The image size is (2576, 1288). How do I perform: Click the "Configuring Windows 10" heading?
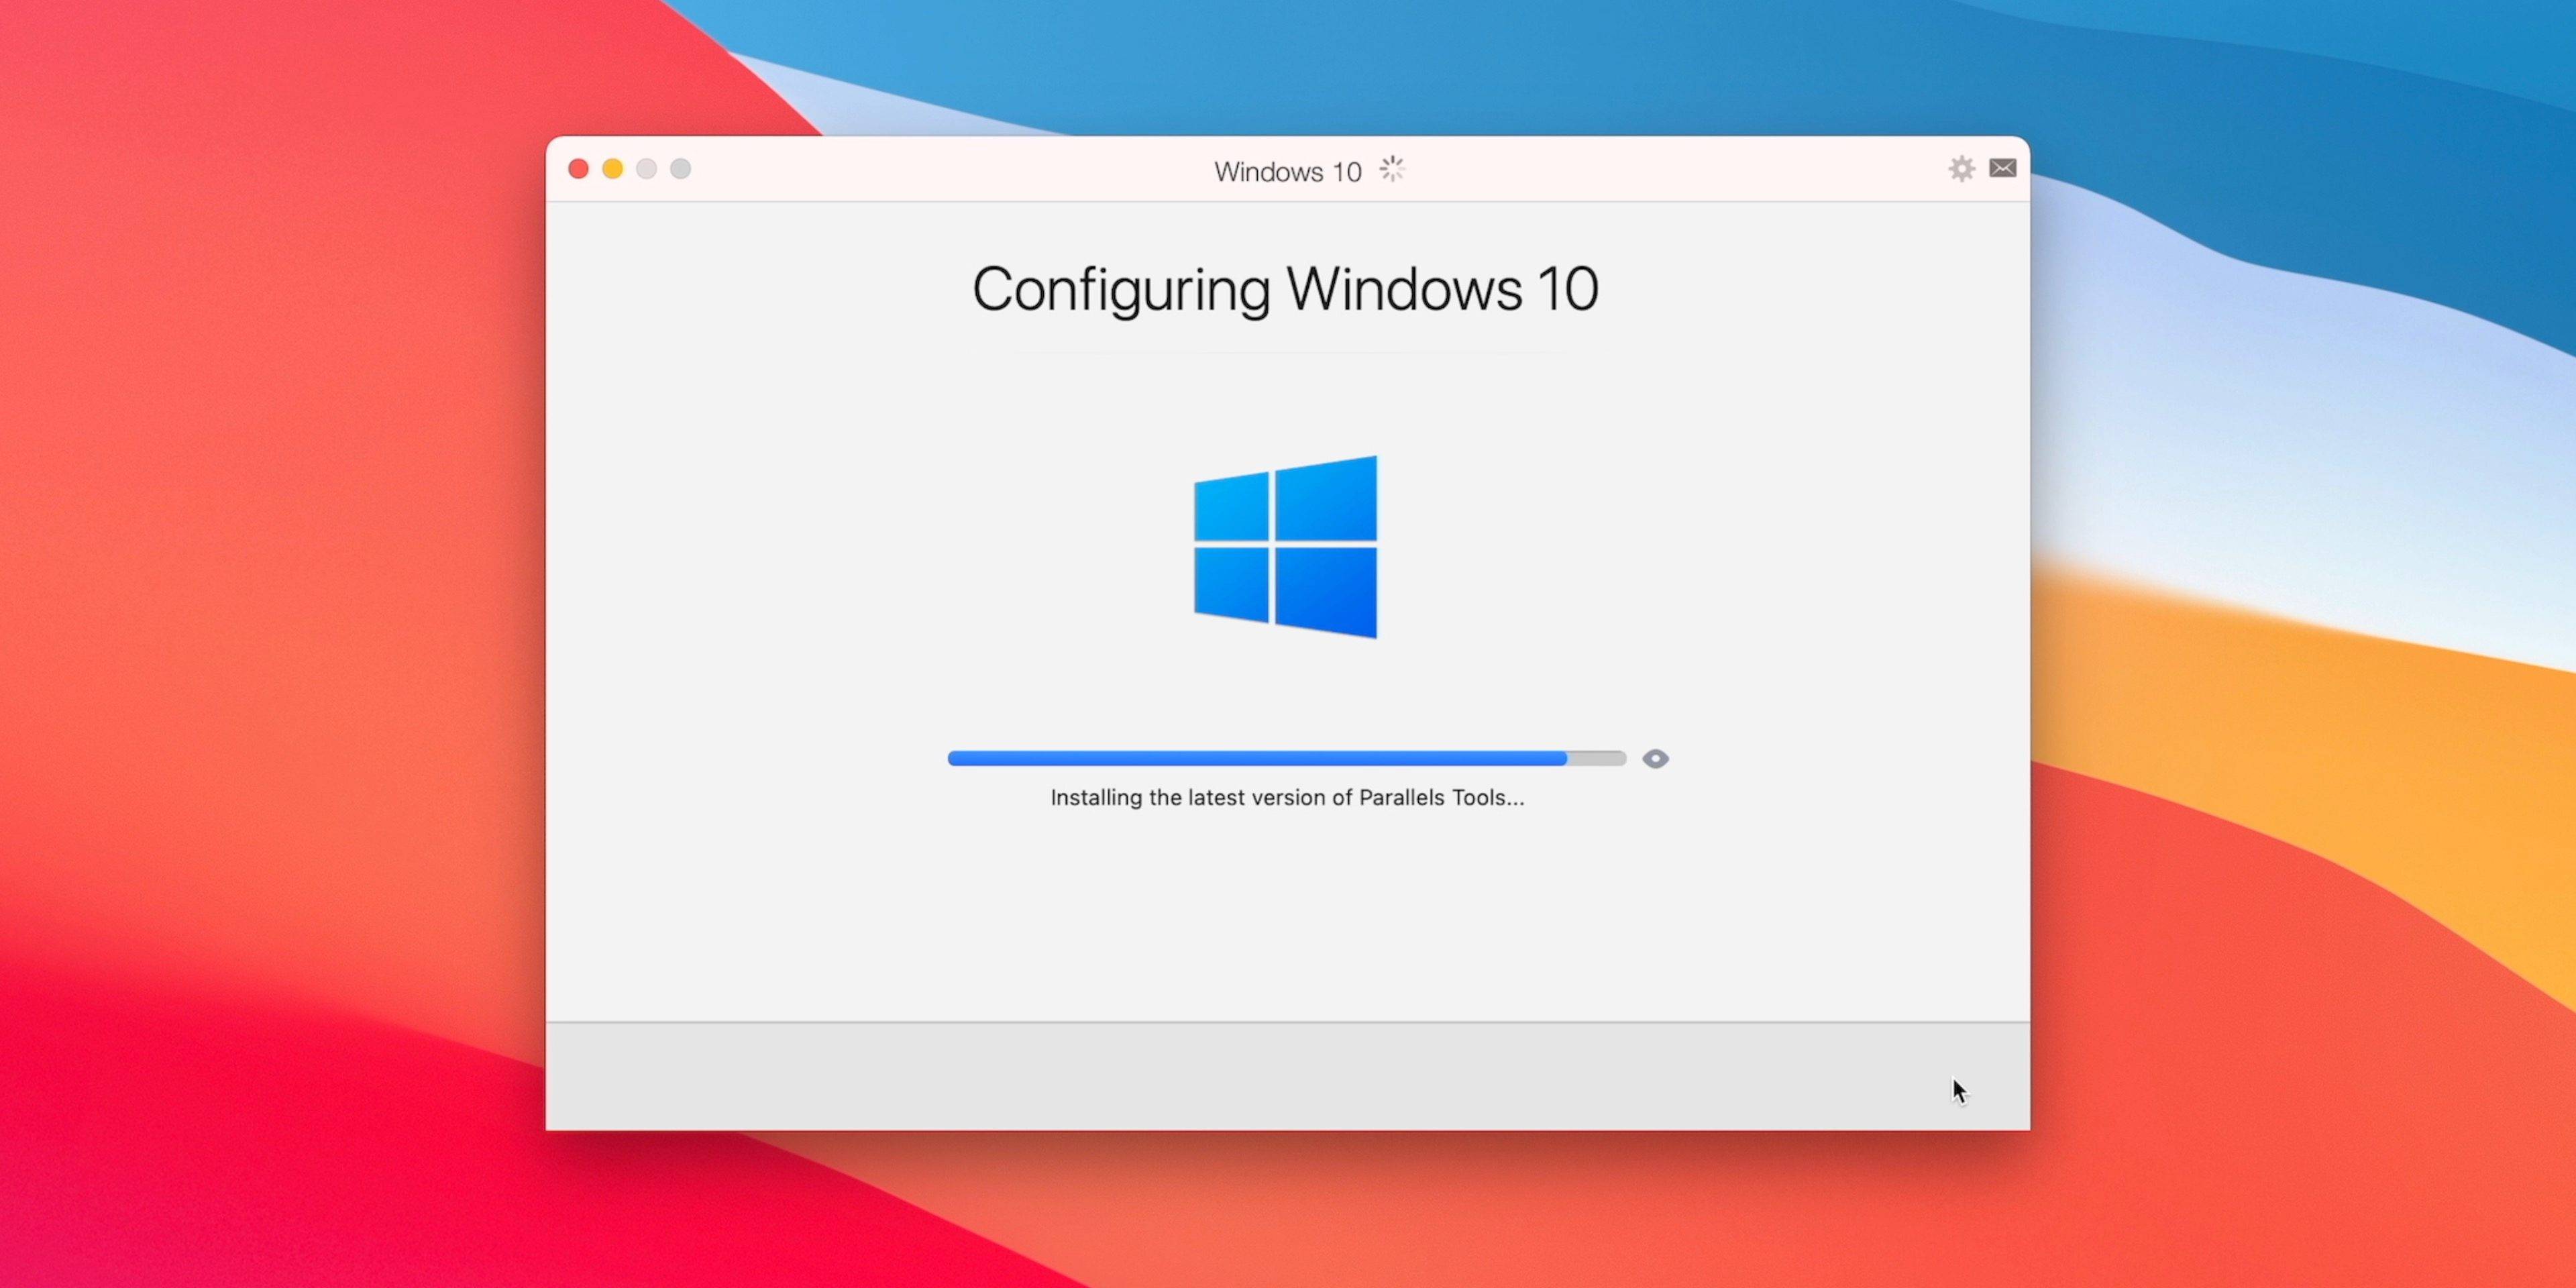[x=1286, y=290]
